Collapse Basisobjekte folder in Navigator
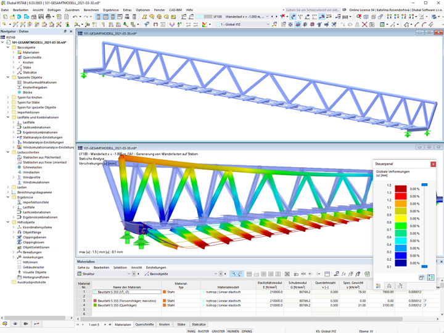Viewport: 444px width, 333px height. (x=8, y=47)
